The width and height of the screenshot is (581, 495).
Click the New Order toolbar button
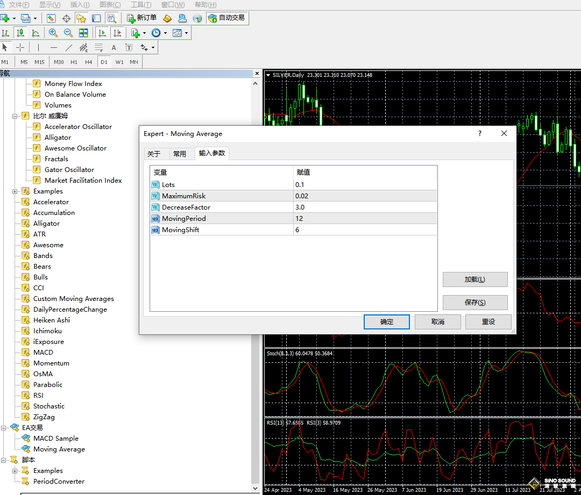[142, 18]
